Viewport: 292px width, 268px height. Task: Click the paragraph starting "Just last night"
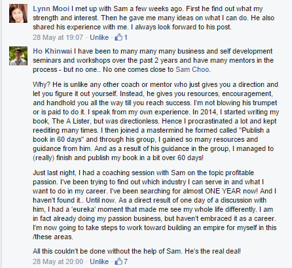tap(155, 205)
